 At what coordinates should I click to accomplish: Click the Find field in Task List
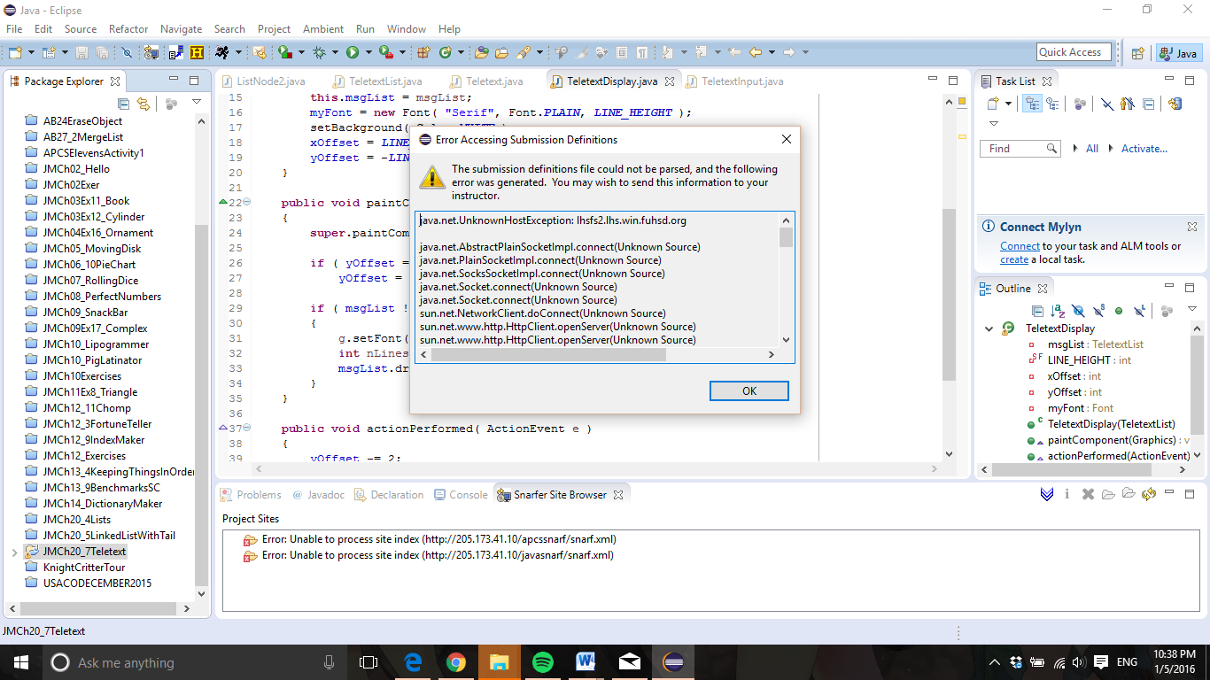pos(1020,148)
